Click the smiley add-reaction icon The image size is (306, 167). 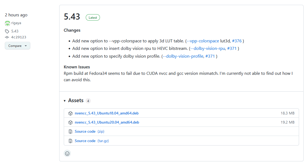pos(67,153)
